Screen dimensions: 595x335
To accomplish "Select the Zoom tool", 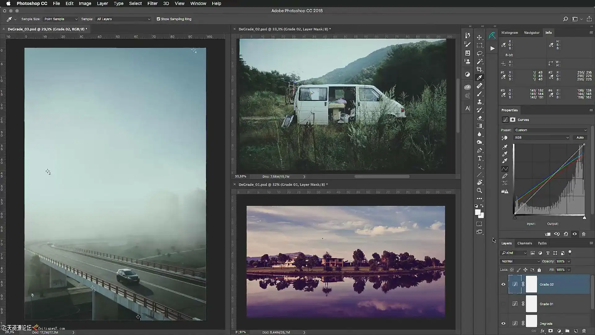I will point(479,190).
